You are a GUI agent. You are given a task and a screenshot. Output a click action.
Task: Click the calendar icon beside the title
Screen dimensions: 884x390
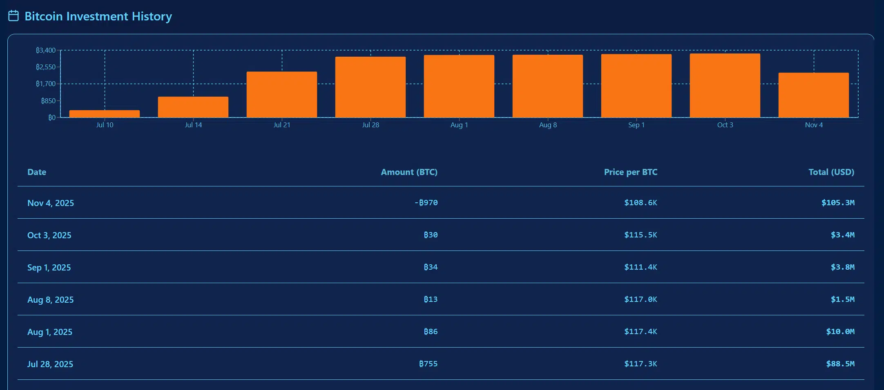pos(13,16)
